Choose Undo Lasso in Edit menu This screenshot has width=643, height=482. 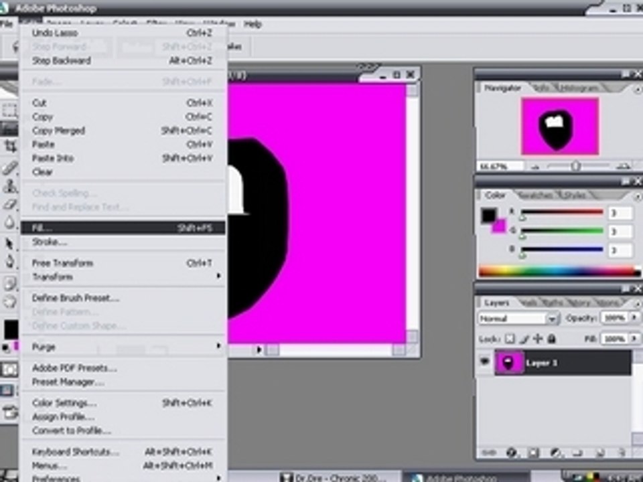tap(123, 33)
